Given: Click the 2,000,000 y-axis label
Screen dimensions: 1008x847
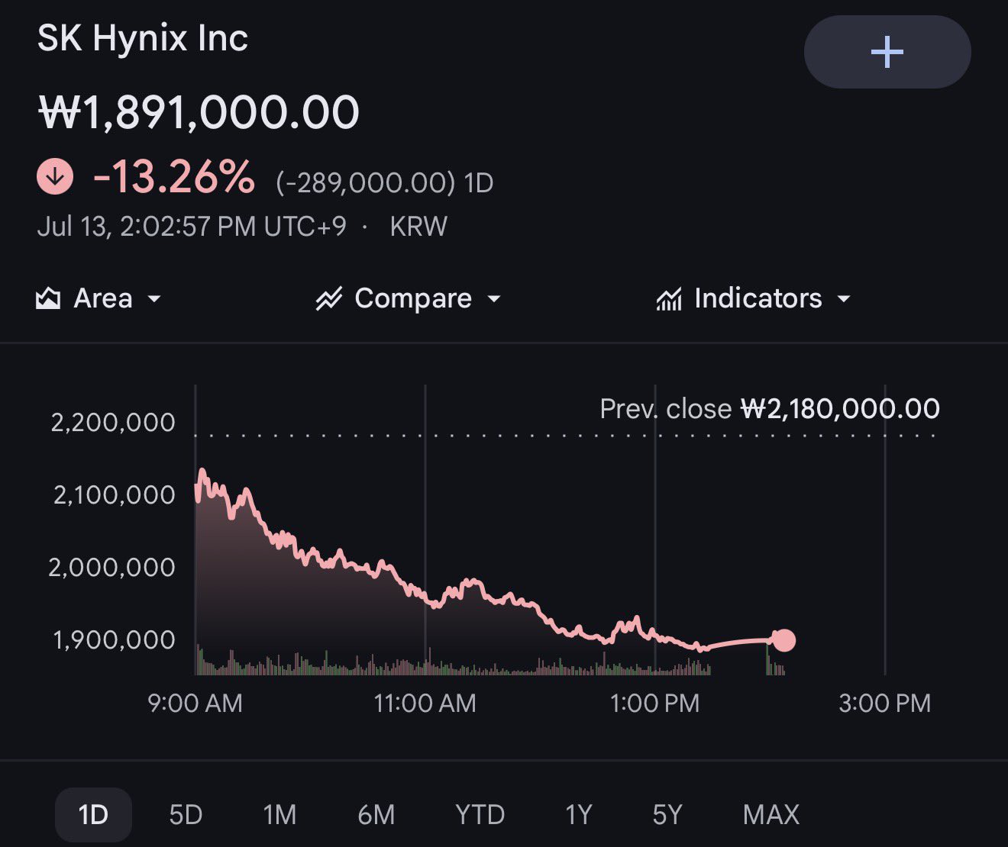Looking at the screenshot, I should pos(112,567).
